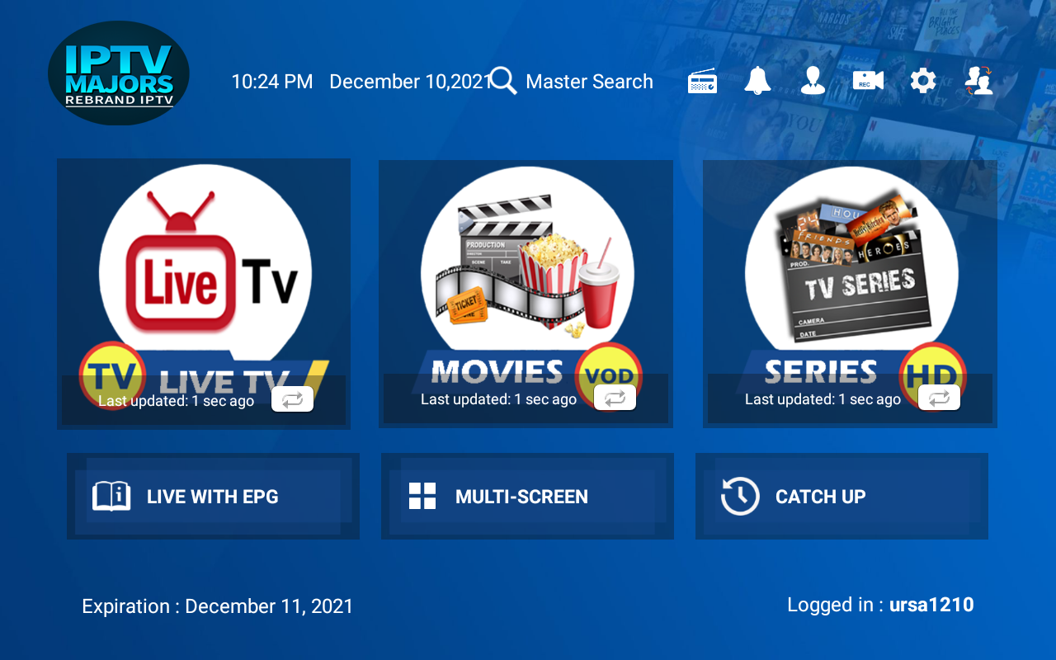Viewport: 1056px width, 660px height.
Task: Click the logged in username ursa1210
Action: (931, 605)
